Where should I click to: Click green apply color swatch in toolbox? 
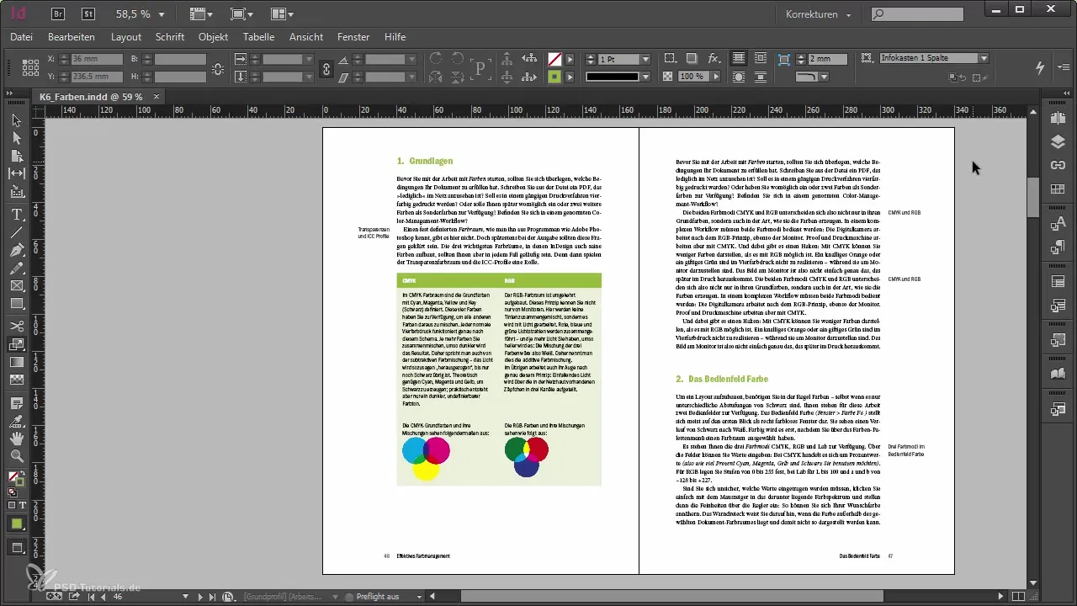click(16, 524)
